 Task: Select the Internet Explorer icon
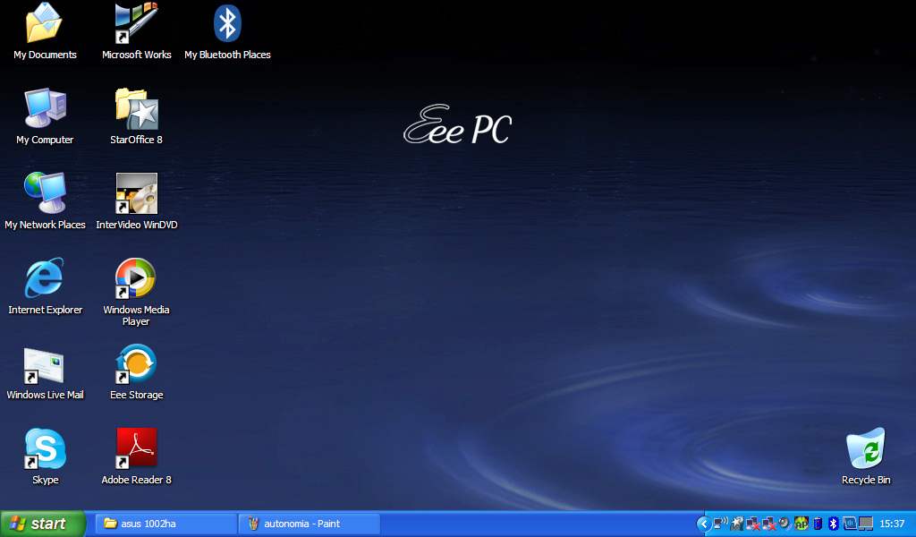[x=45, y=279]
